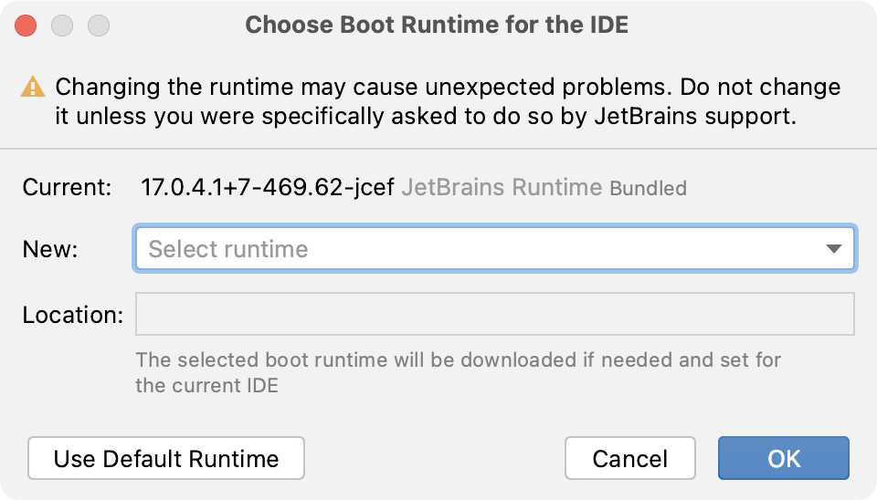Select the current version 17.0.4.1+7-469.62-jcef text
This screenshot has height=500, width=877.
(267, 189)
